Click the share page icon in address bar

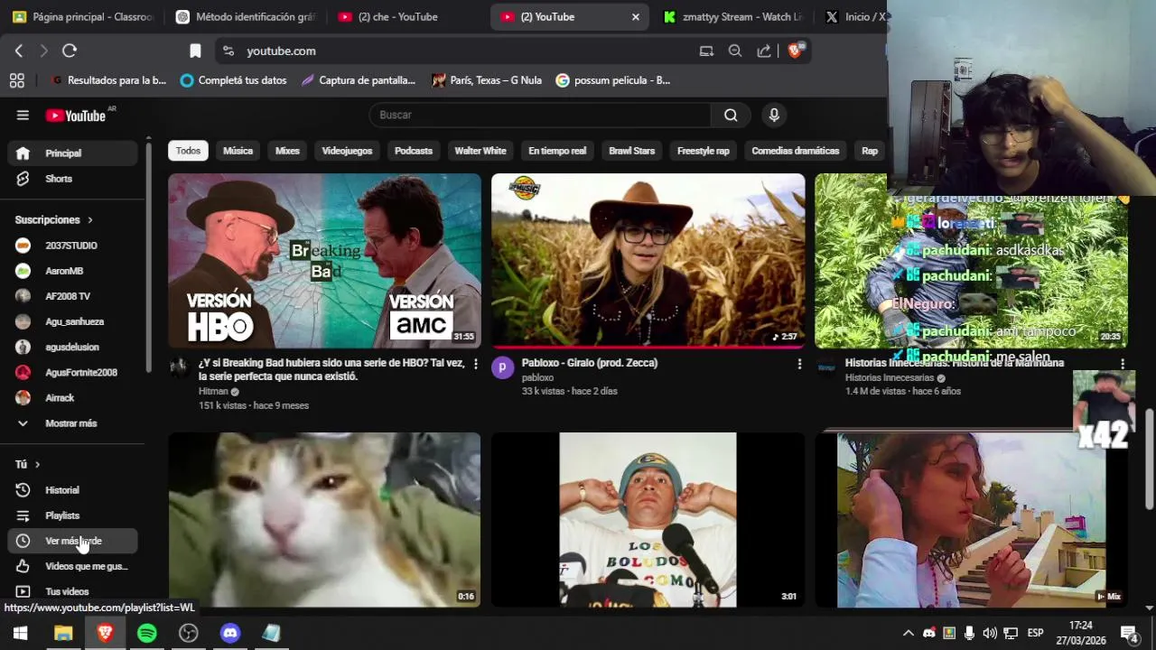click(764, 51)
